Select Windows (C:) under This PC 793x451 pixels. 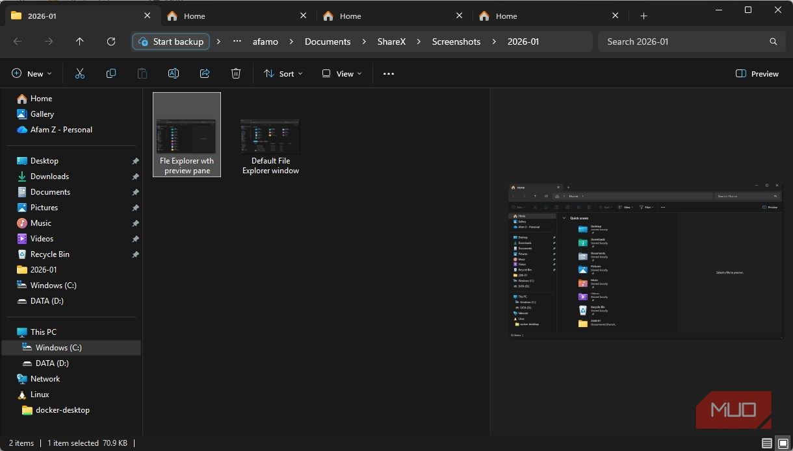point(71,348)
